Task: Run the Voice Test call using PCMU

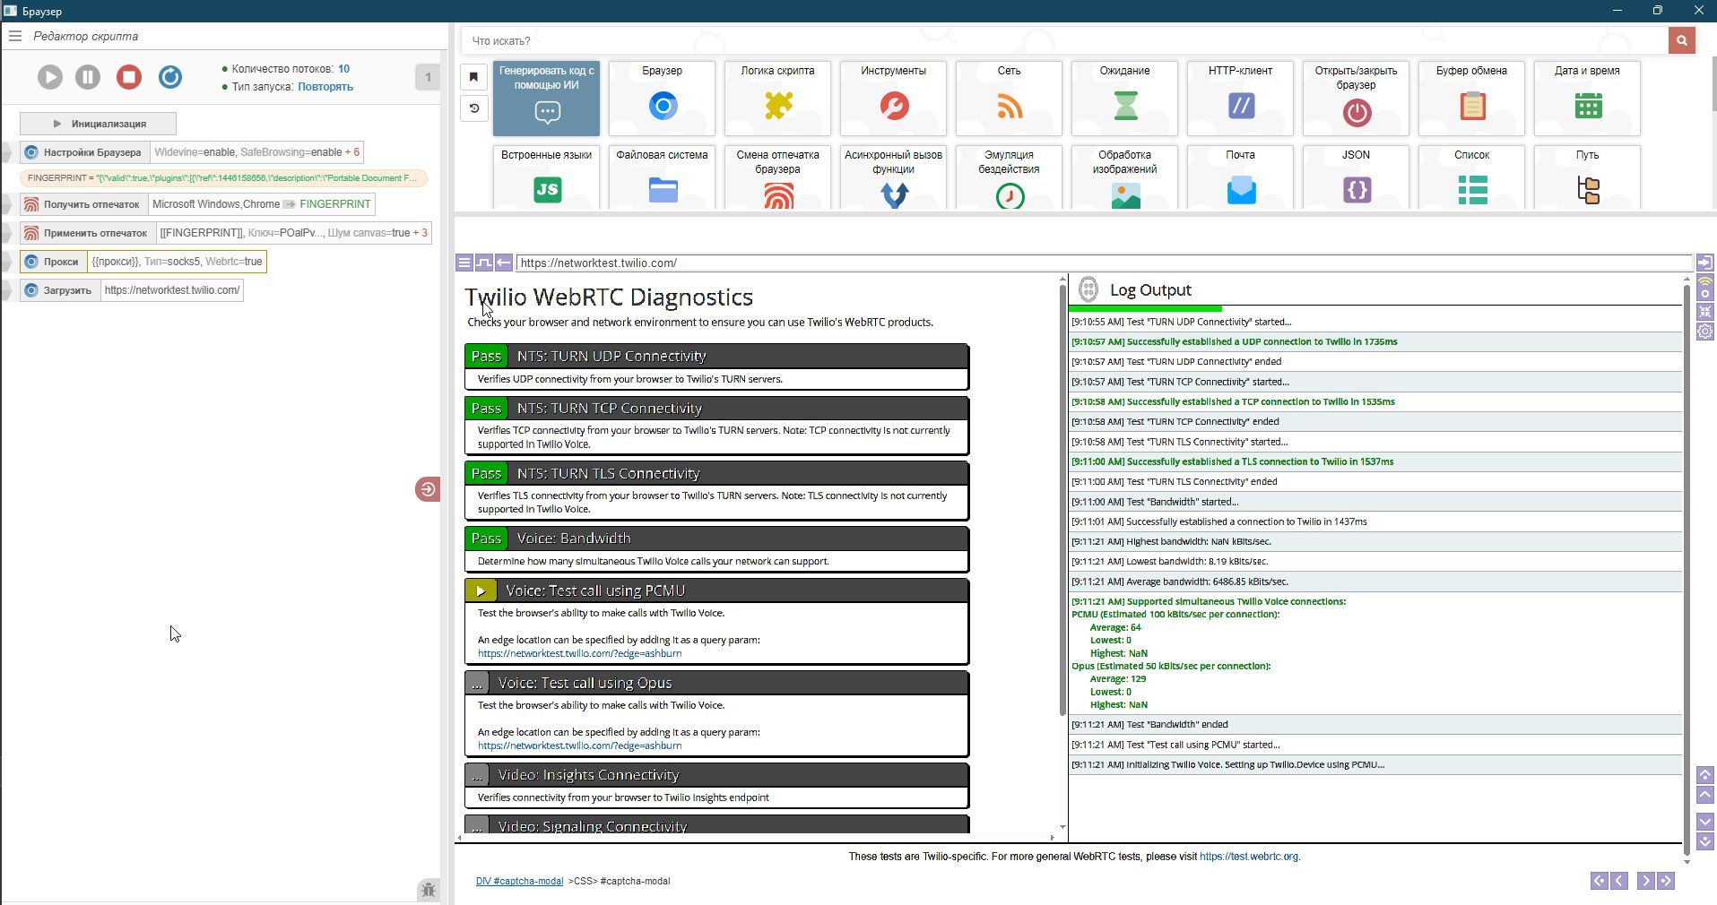Action: (x=481, y=590)
